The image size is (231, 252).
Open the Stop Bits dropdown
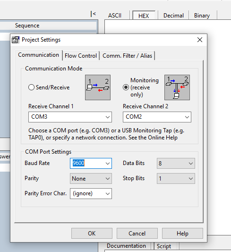pos(176,178)
